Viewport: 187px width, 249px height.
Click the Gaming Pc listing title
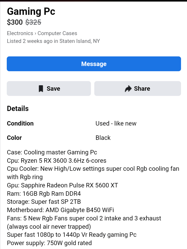click(x=31, y=11)
